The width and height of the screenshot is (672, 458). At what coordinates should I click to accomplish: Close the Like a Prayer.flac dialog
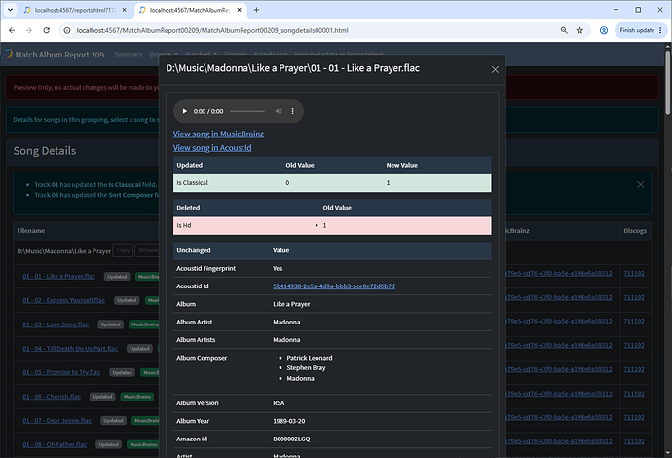(x=495, y=69)
